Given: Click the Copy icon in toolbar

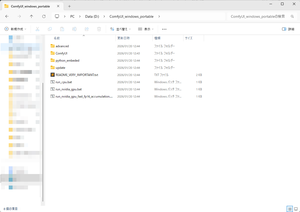Looking at the screenshot, I should (50, 29).
